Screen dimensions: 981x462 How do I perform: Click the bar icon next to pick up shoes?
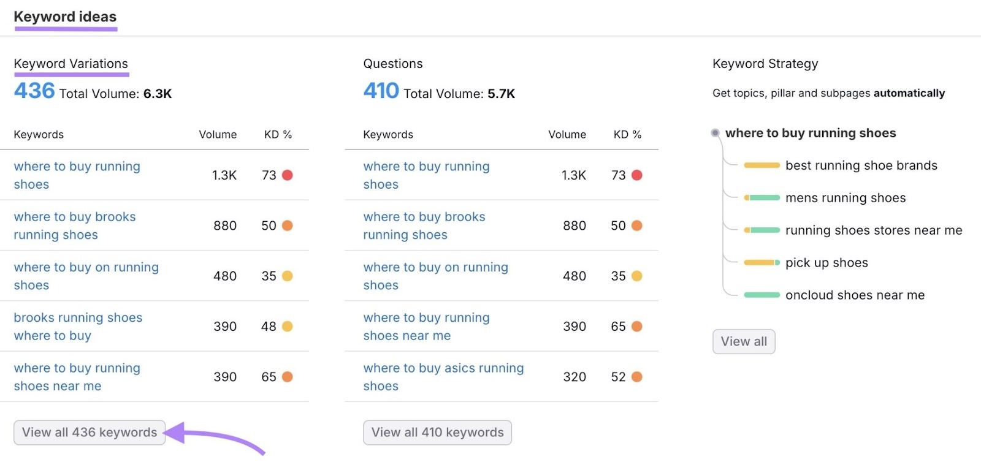762,263
